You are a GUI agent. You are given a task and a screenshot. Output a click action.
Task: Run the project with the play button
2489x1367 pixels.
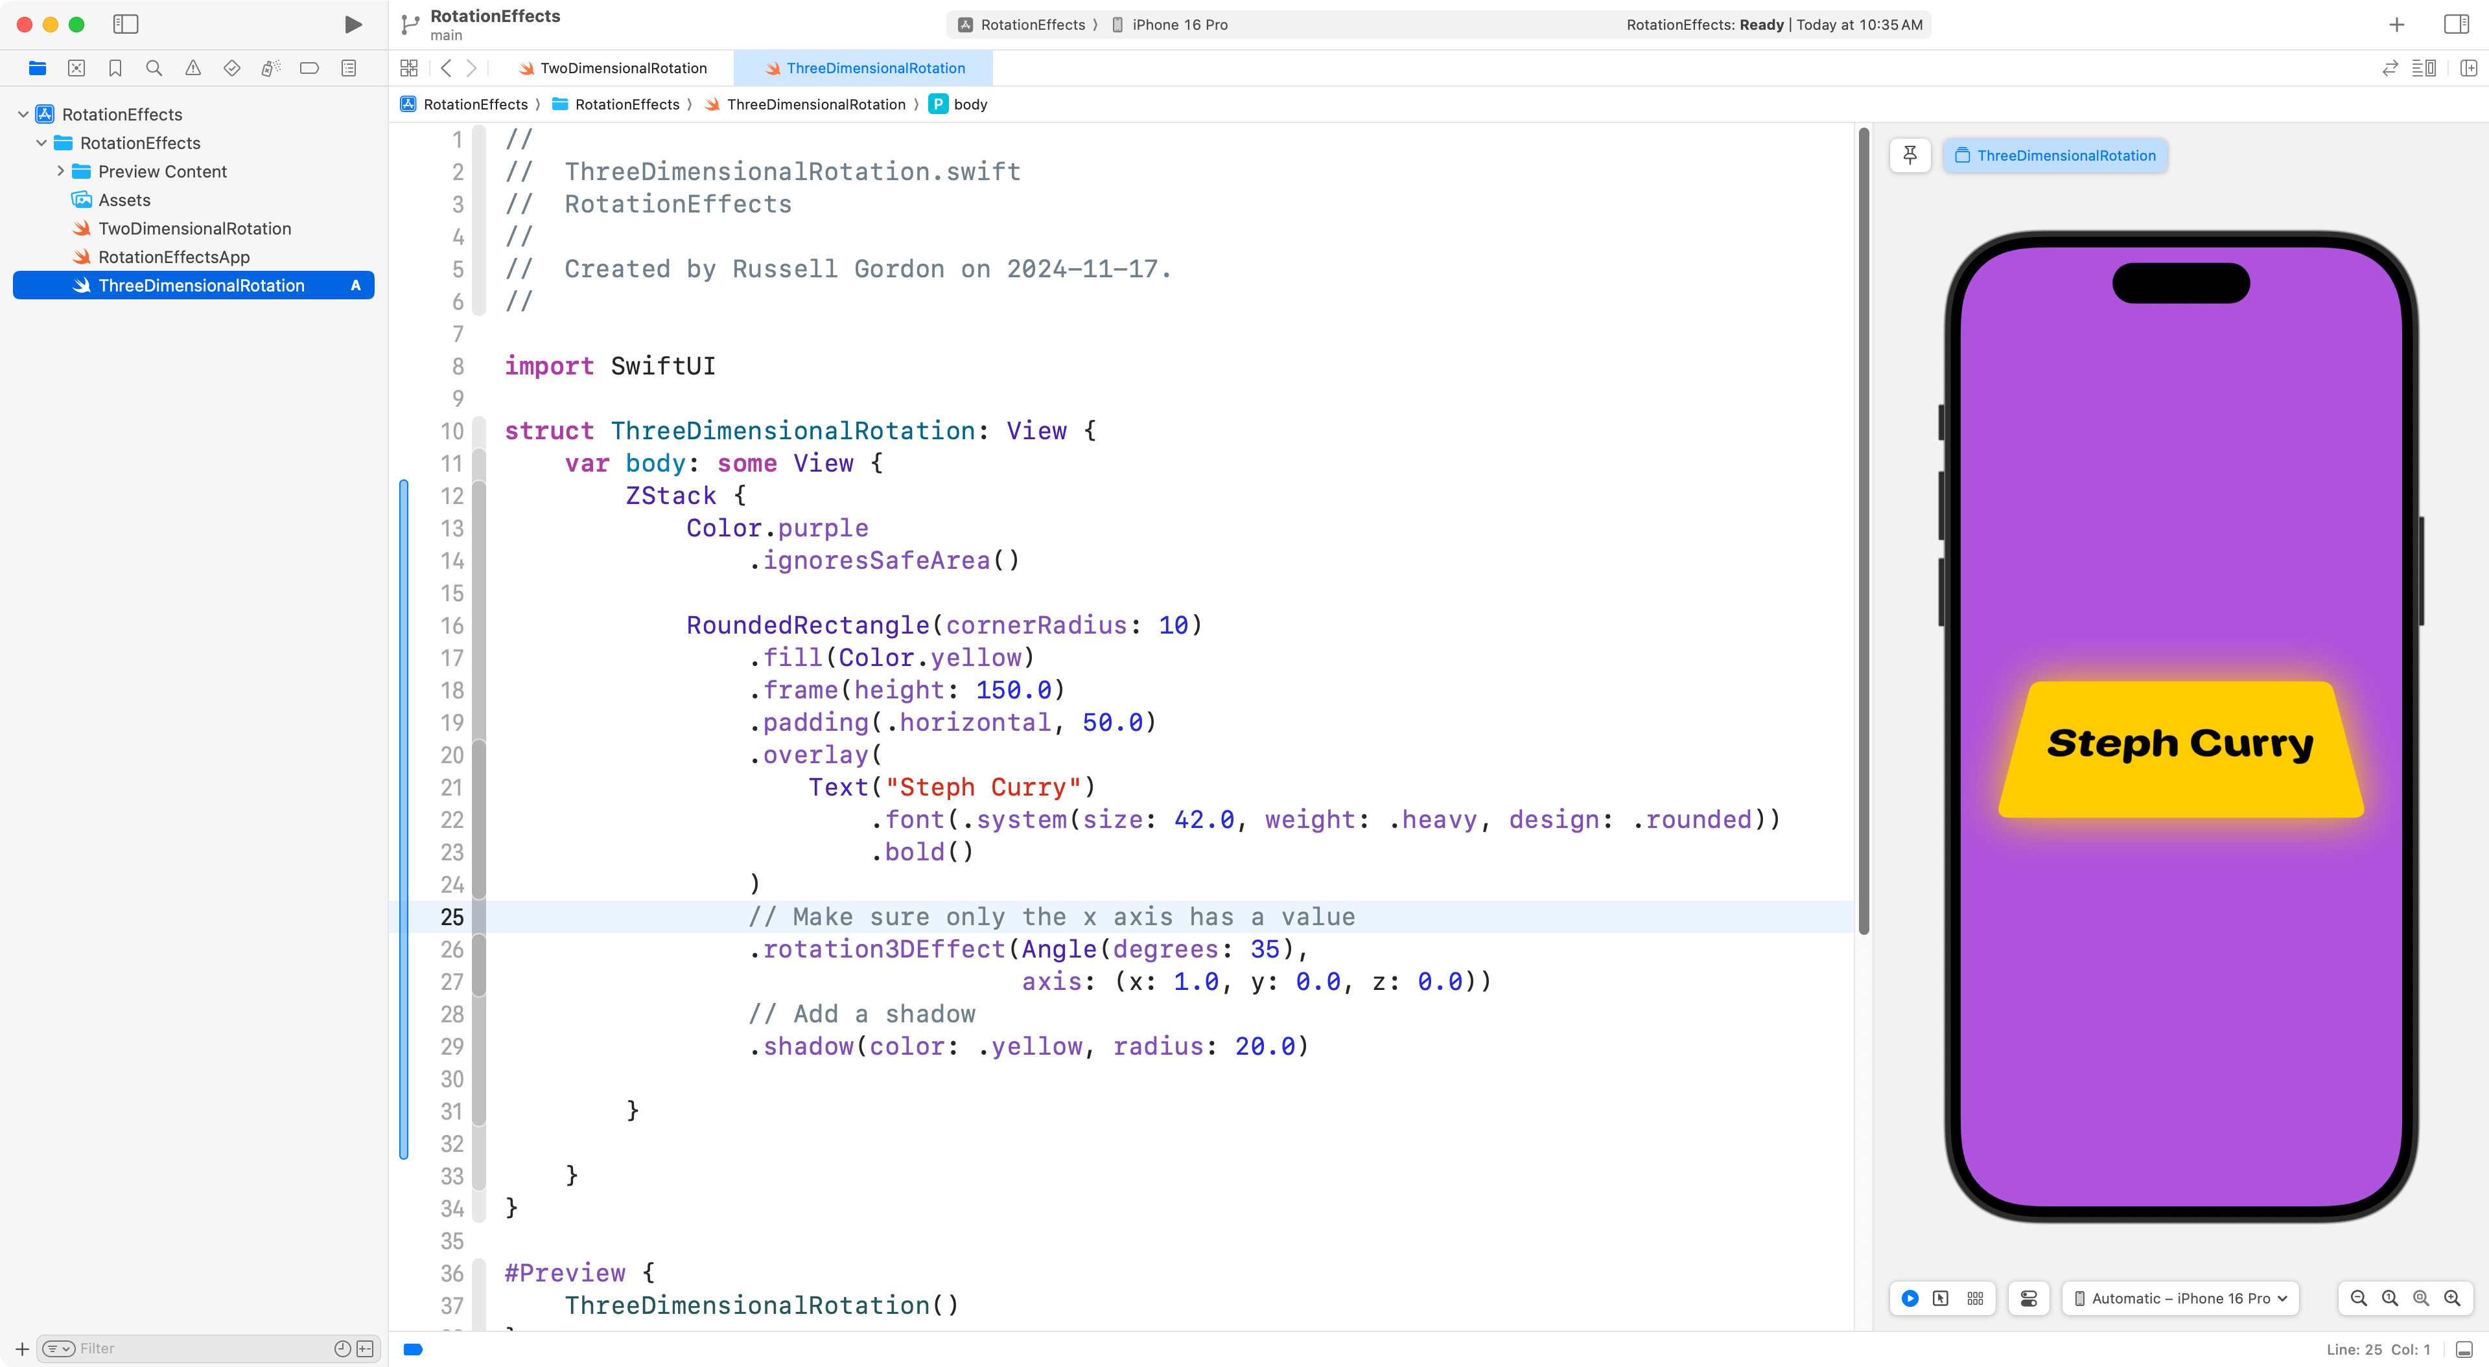click(x=353, y=24)
